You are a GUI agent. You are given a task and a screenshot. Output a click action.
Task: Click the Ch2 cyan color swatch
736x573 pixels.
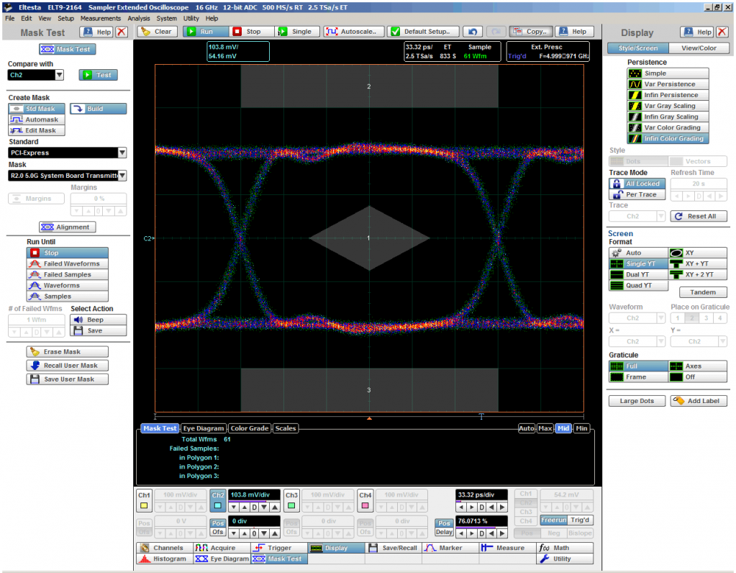coord(217,507)
